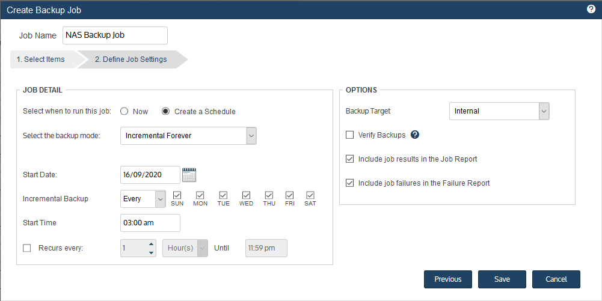The image size is (602, 301).
Task: Select the Now radio button
Action: click(124, 111)
